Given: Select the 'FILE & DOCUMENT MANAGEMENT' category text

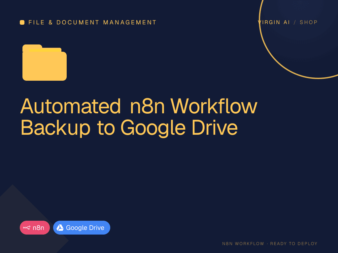Looking at the screenshot, I should [x=92, y=22].
